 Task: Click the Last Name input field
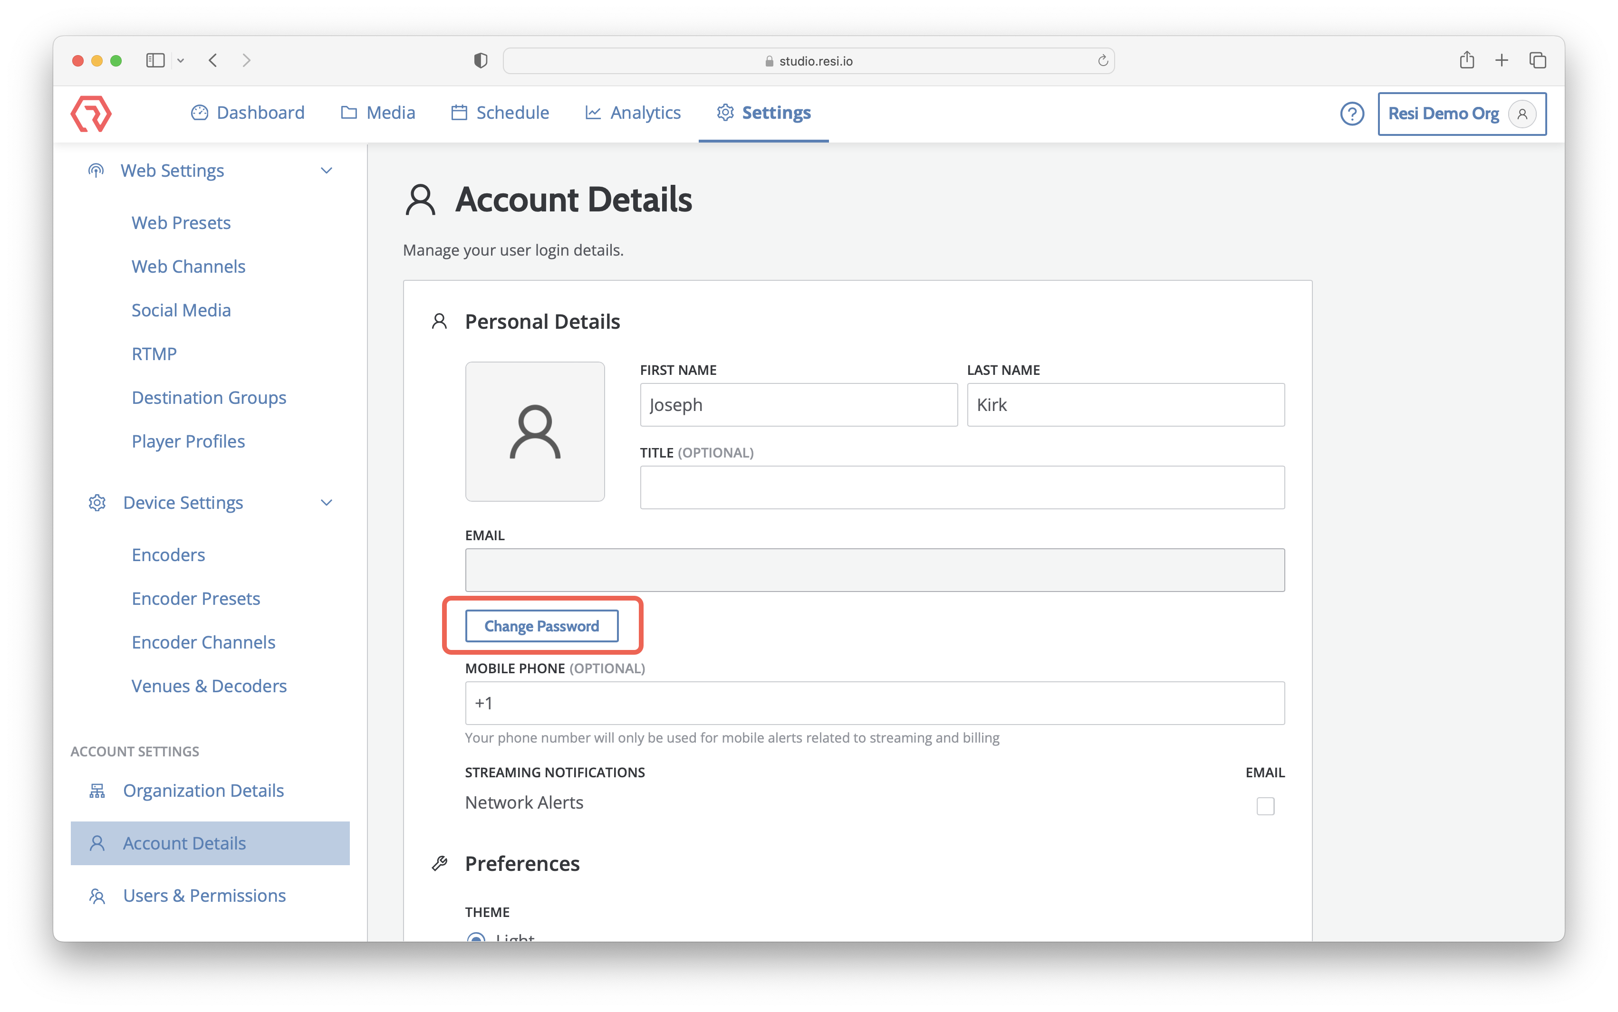click(x=1125, y=404)
